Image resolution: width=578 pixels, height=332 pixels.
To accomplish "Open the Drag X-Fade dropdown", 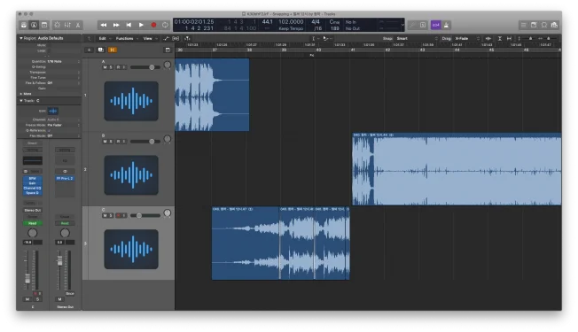I will click(x=467, y=38).
